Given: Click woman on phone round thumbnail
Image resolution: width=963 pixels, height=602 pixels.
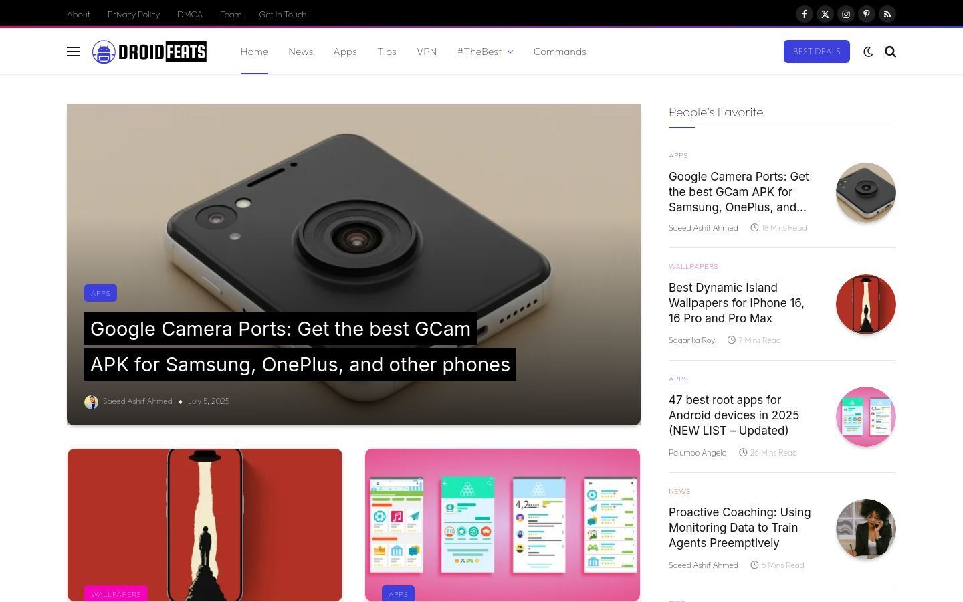Looking at the screenshot, I should (x=866, y=529).
